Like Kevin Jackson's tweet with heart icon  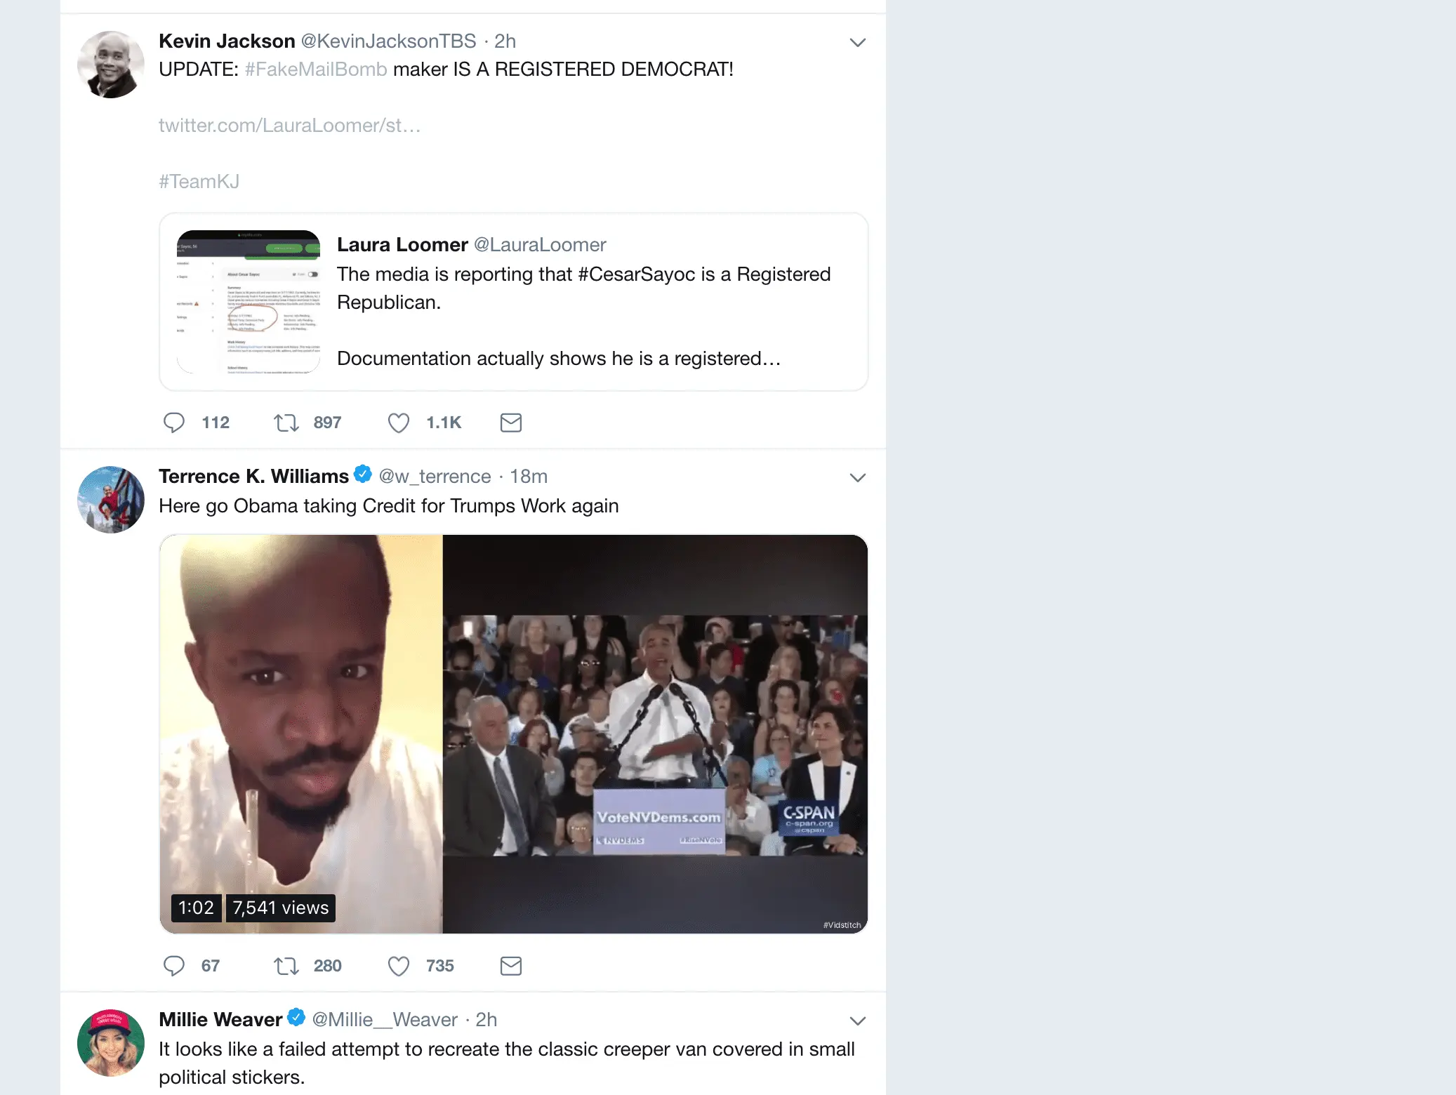tap(399, 423)
